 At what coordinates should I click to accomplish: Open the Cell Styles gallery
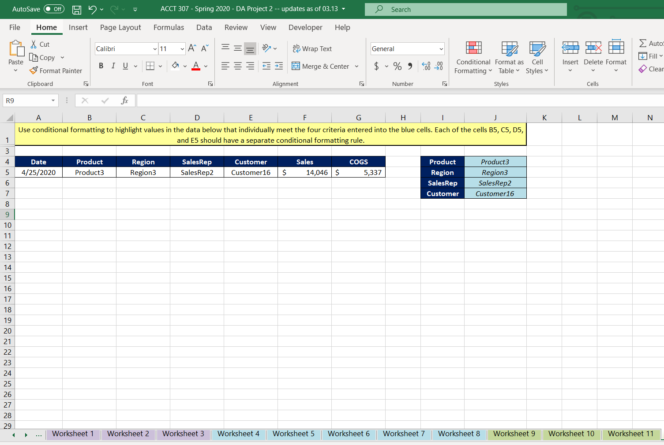[x=537, y=57]
